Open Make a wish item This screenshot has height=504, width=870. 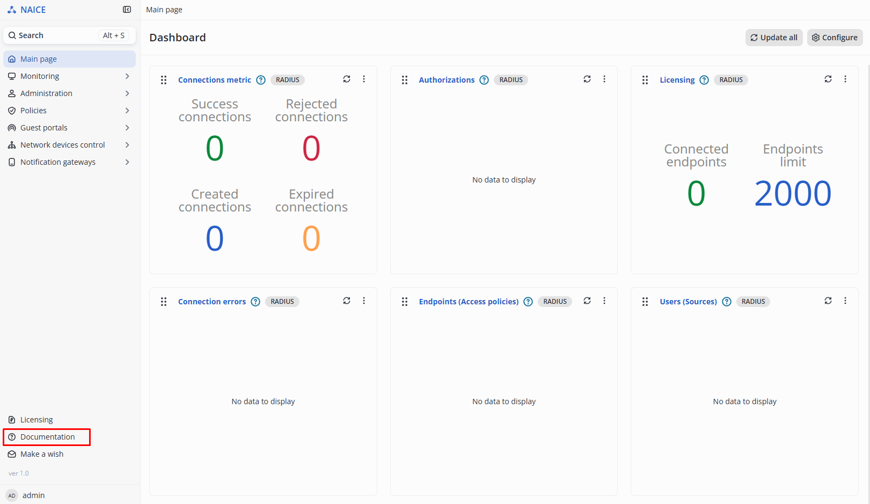point(41,454)
